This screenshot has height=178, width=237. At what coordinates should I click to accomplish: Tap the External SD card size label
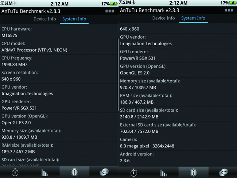(158, 125)
